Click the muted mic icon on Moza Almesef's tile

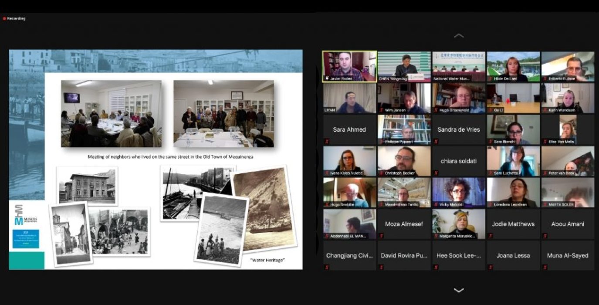tap(381, 236)
